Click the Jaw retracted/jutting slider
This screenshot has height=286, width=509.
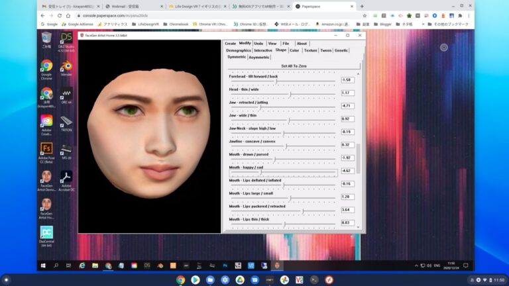coord(282,107)
